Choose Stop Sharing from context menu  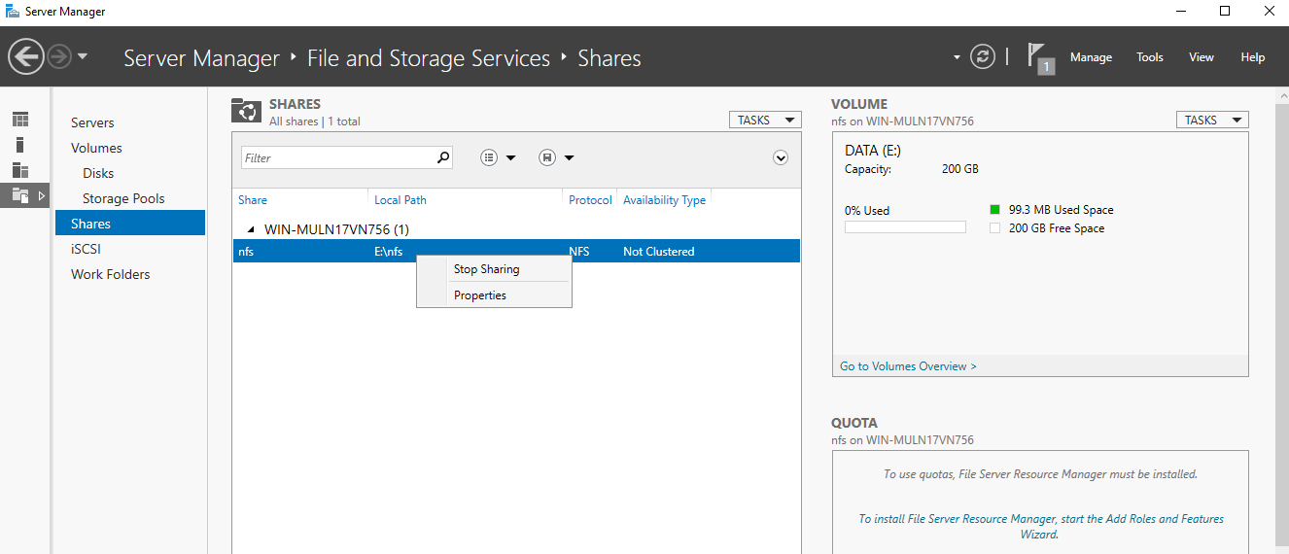(486, 269)
